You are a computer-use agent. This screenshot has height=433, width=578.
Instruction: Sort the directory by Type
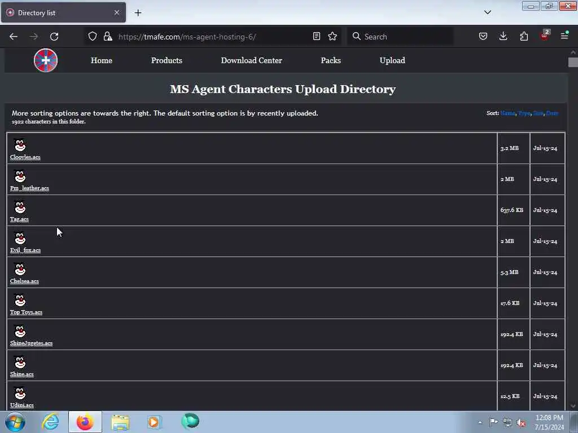524,113
